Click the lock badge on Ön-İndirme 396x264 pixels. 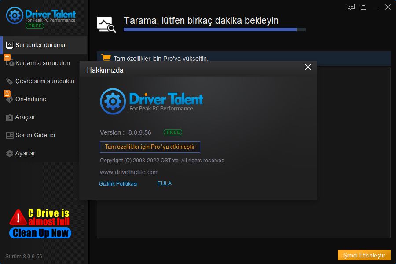[x=7, y=93]
